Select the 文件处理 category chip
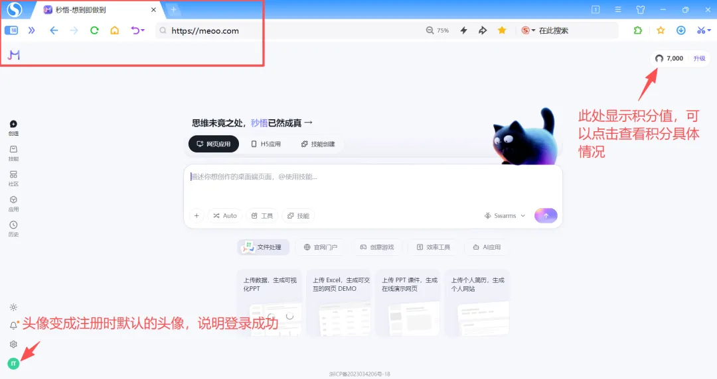Screen dimensions: 717x379 pyautogui.click(x=264, y=247)
